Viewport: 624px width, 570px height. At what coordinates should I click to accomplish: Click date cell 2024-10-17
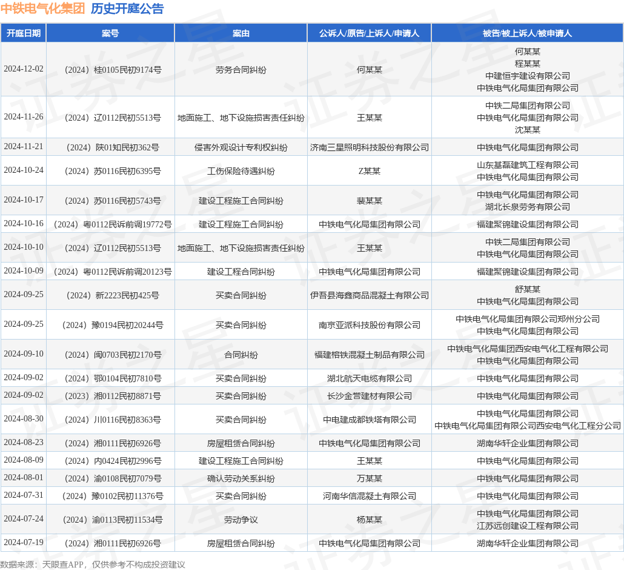click(x=24, y=200)
